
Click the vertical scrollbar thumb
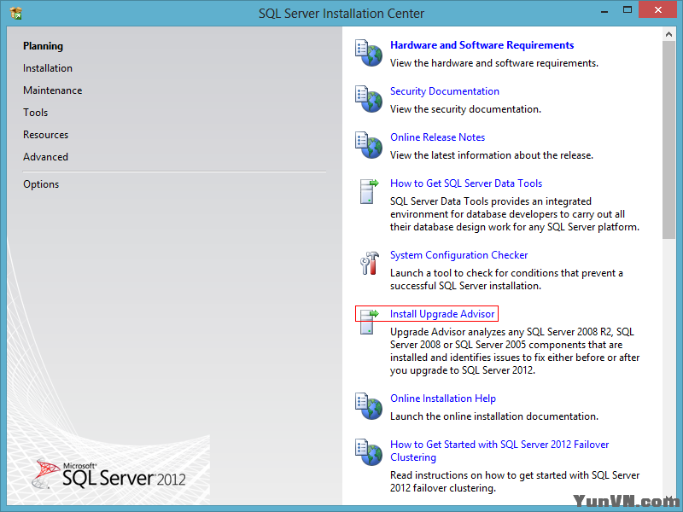668,140
